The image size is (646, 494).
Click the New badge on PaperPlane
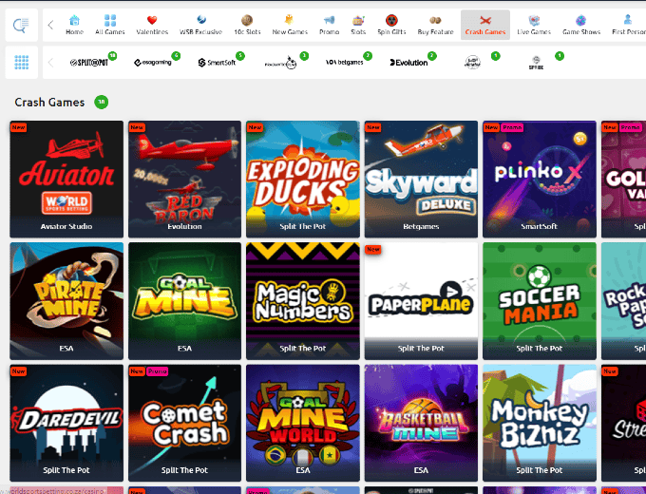click(372, 249)
